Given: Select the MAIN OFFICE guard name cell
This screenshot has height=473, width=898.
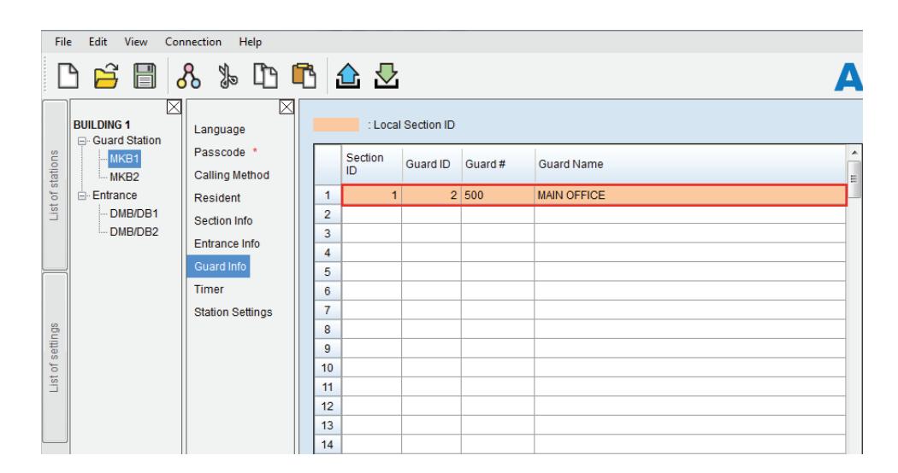Looking at the screenshot, I should pos(690,195).
